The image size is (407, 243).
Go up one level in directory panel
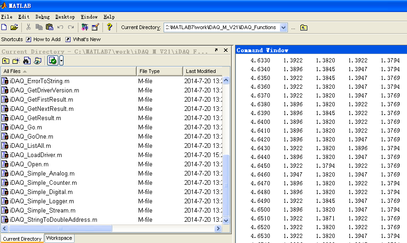coord(6,61)
